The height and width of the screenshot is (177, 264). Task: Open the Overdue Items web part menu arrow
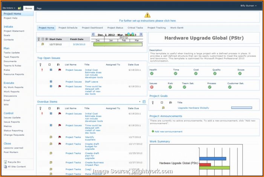point(139,101)
